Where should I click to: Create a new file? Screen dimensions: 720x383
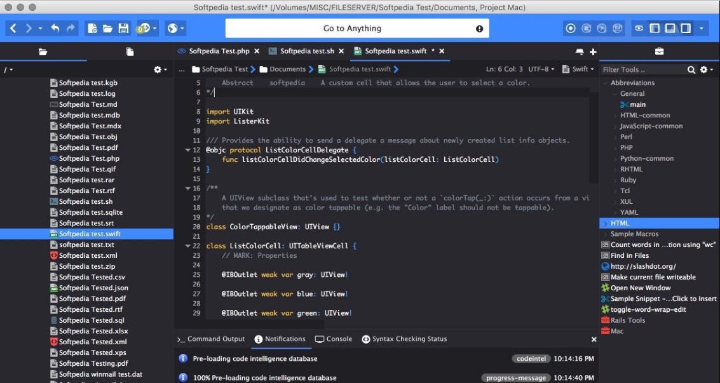click(x=91, y=28)
